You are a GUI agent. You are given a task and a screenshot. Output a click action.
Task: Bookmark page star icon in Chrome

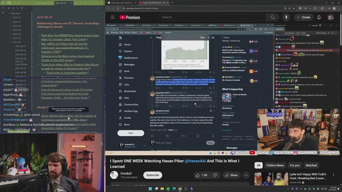pyautogui.click(x=294, y=8)
